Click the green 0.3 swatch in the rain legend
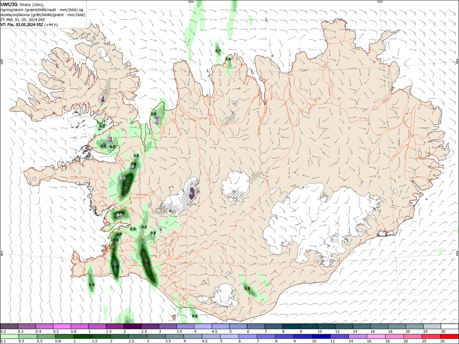The height and width of the screenshot is (344, 459). pyautogui.click(x=28, y=336)
